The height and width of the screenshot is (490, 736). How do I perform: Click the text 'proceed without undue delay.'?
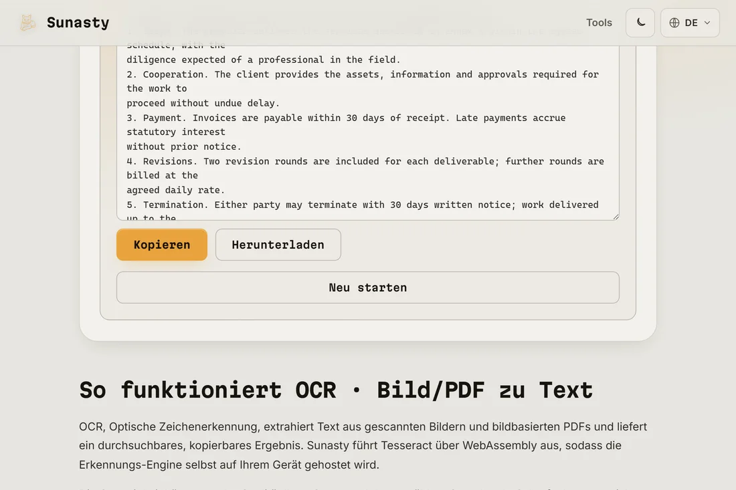[203, 103]
